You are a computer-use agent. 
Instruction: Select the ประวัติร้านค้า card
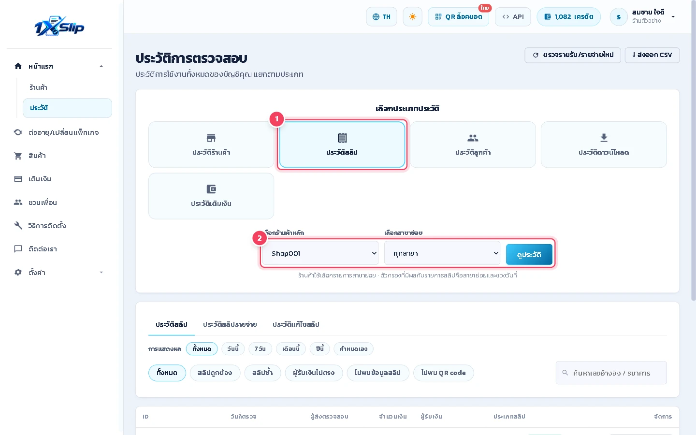211,145
